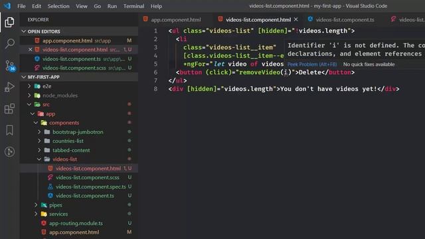Image resolution: width=425 pixels, height=239 pixels.
Task: Select the videos-list.component.html editor tab
Action: click(258, 19)
